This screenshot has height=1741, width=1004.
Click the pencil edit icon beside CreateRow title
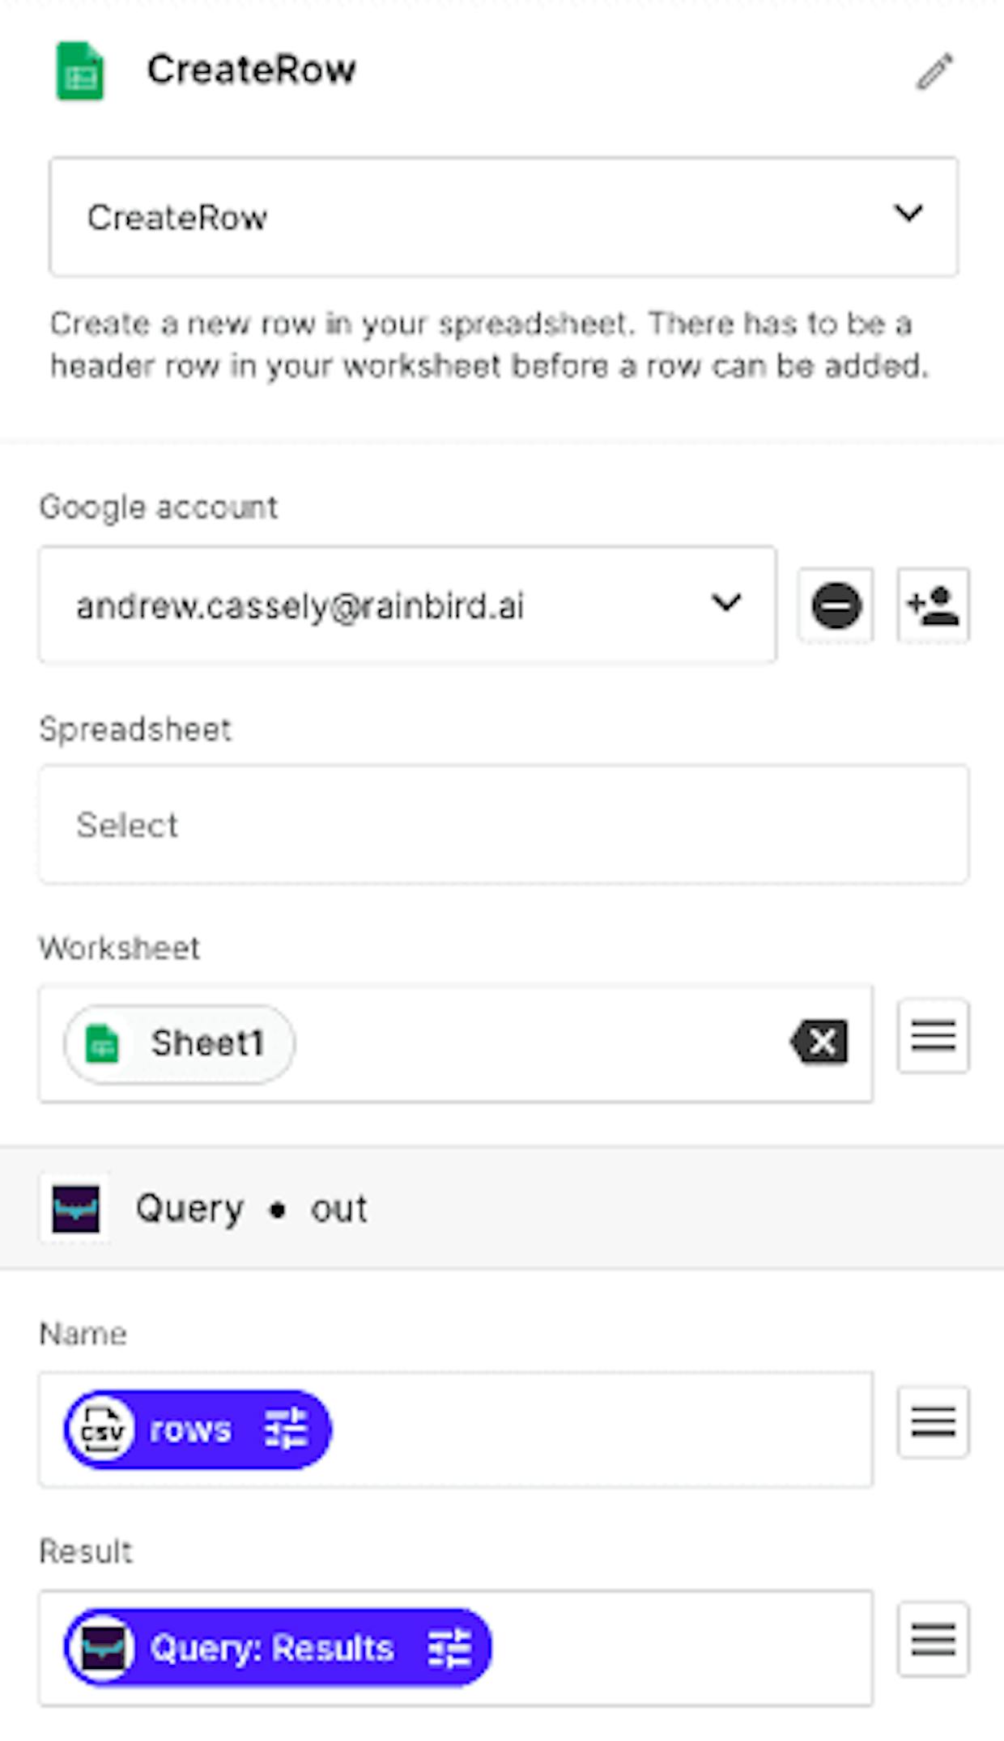point(934,71)
